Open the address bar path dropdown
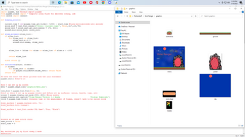Image resolution: width=245 pixels, height=137 pixels. coord(192,16)
